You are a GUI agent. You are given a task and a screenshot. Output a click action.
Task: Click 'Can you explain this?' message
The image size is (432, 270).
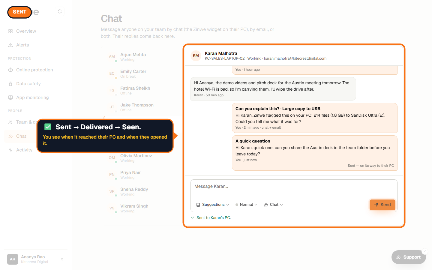coord(315,118)
